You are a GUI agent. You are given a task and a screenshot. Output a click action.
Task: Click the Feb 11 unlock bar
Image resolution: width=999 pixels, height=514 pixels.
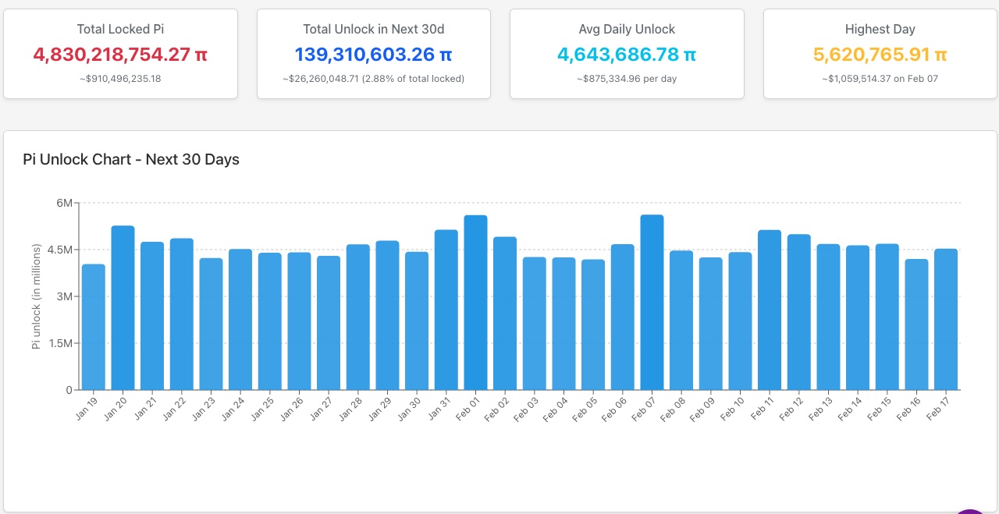coord(770,310)
